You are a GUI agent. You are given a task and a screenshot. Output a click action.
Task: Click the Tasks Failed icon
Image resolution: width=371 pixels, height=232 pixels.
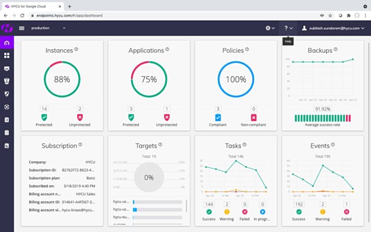tap(245, 212)
